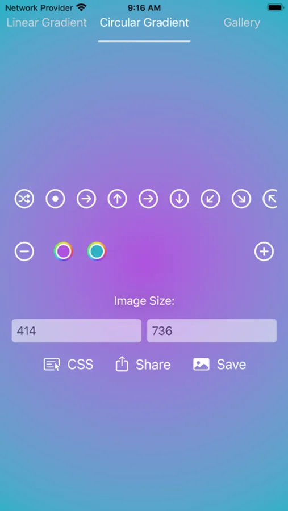Tap the Share button
The height and width of the screenshot is (511, 288).
pos(143,365)
